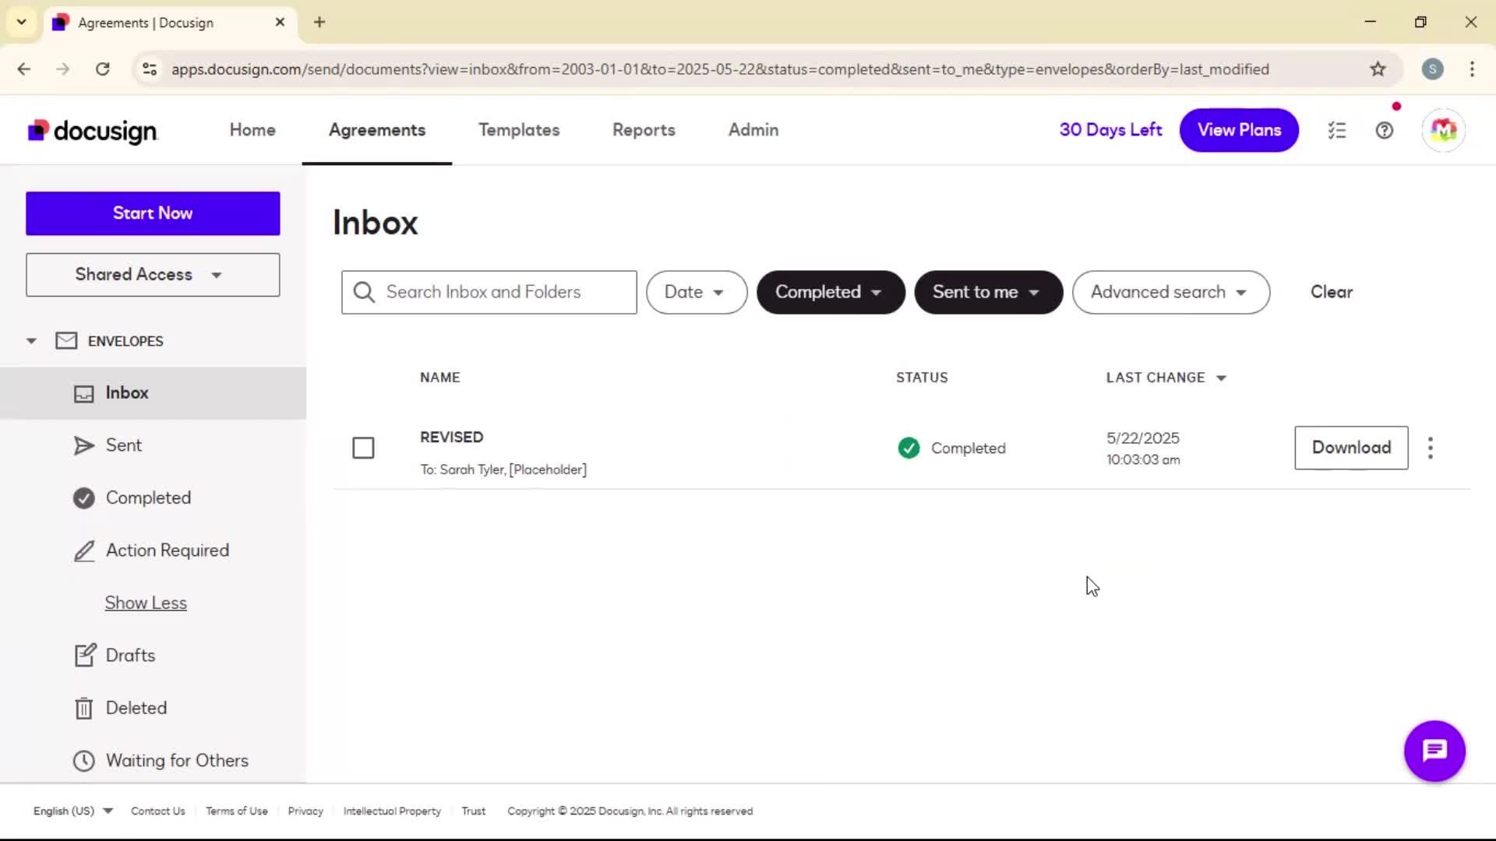
Task: Click the Docusign logo
Action: click(93, 131)
